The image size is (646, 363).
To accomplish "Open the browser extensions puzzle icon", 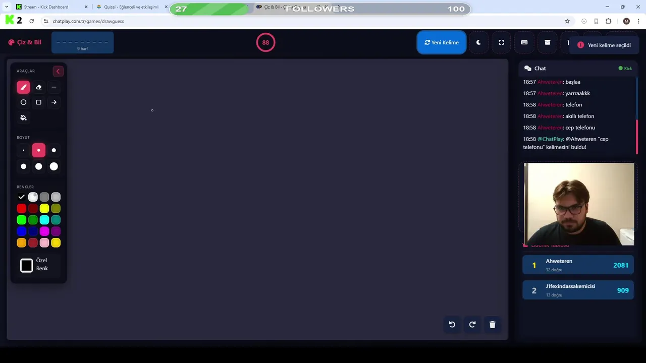I will [x=608, y=21].
